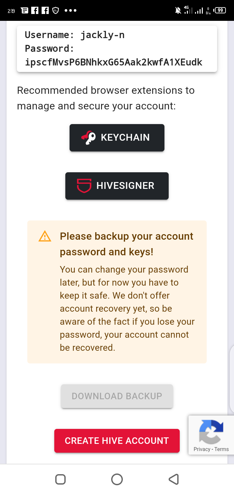
Task: Tap the message notification icon in status bar
Action: 24,10
